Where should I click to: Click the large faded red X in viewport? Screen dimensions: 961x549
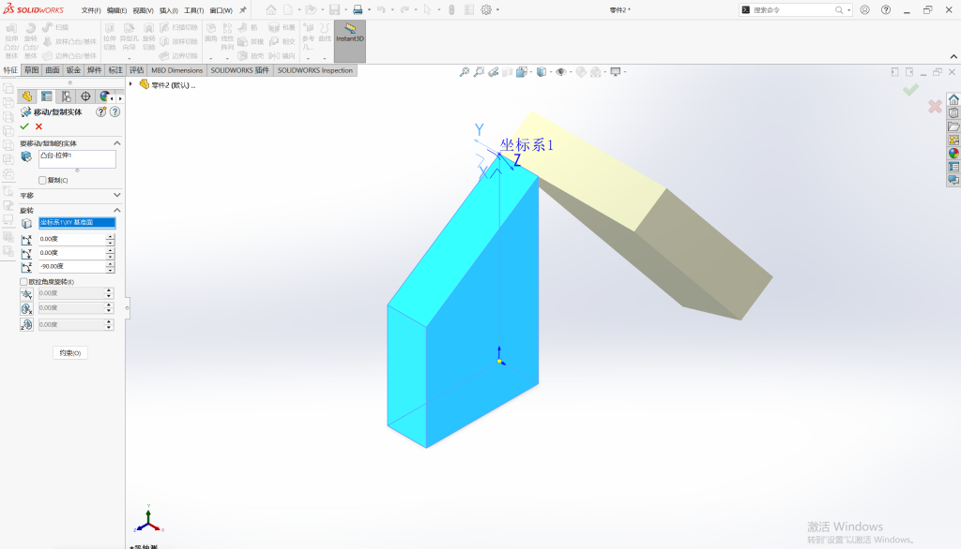coord(935,107)
